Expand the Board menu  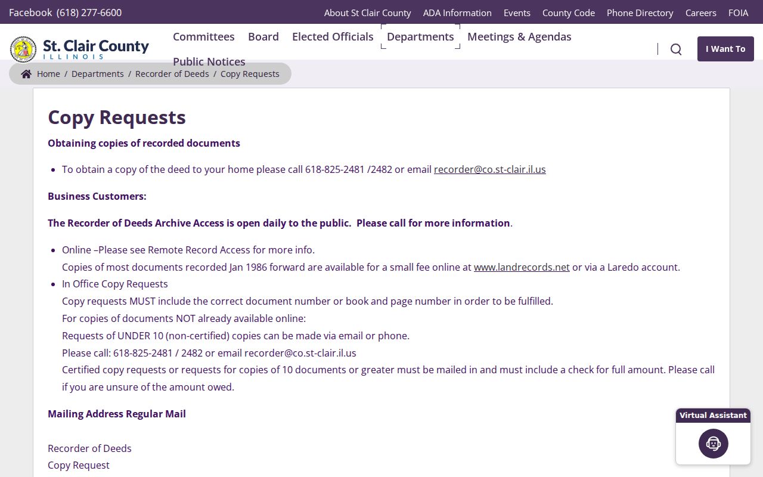coord(263,36)
